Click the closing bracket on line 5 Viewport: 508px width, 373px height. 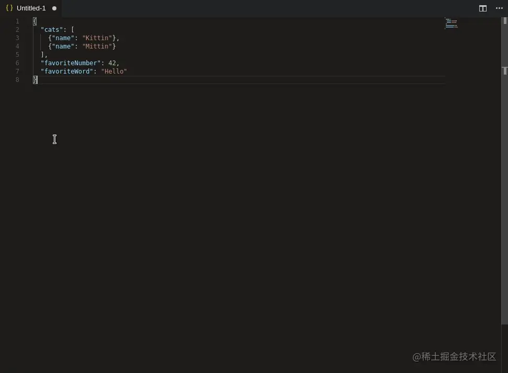[x=42, y=55]
